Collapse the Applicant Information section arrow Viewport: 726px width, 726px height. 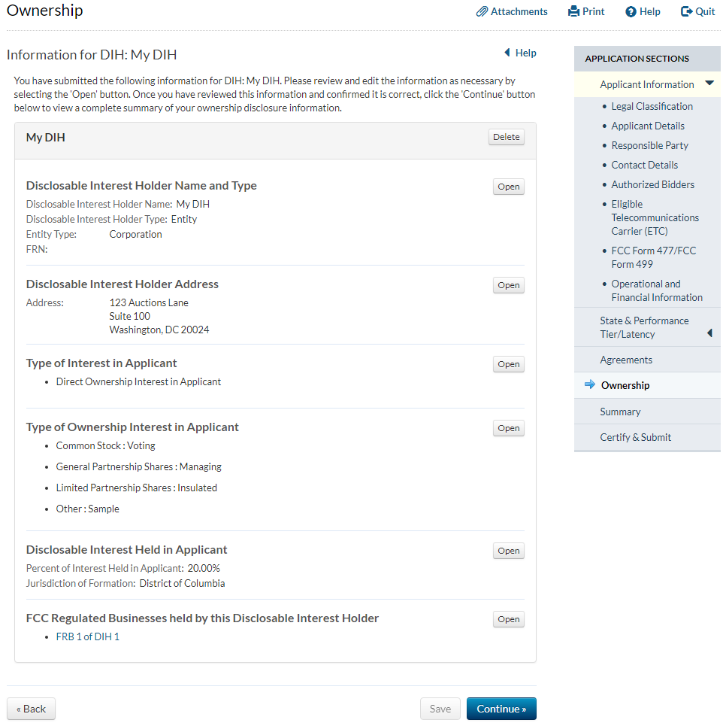pyautogui.click(x=709, y=84)
